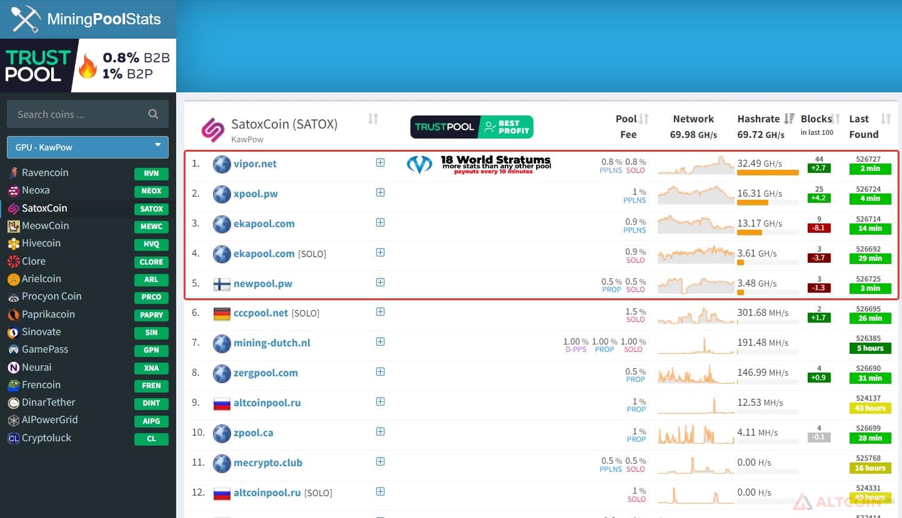
Task: Click the German flag beside cccpool.net
Action: click(222, 314)
